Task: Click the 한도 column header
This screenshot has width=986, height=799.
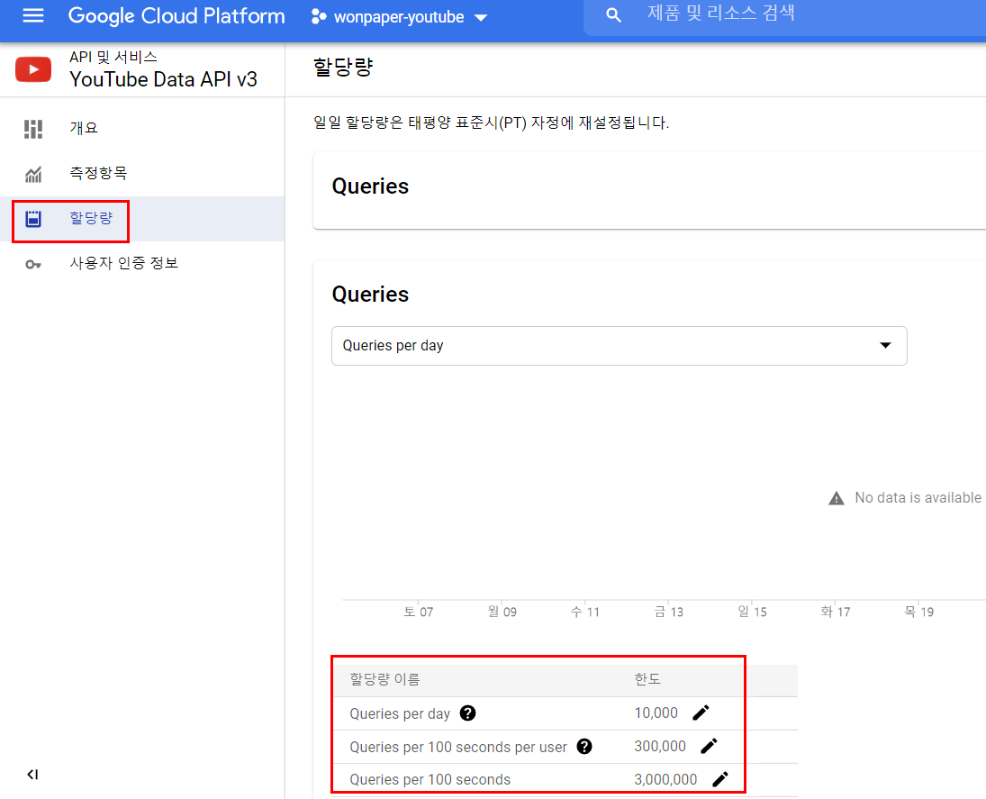Action: pyautogui.click(x=647, y=679)
